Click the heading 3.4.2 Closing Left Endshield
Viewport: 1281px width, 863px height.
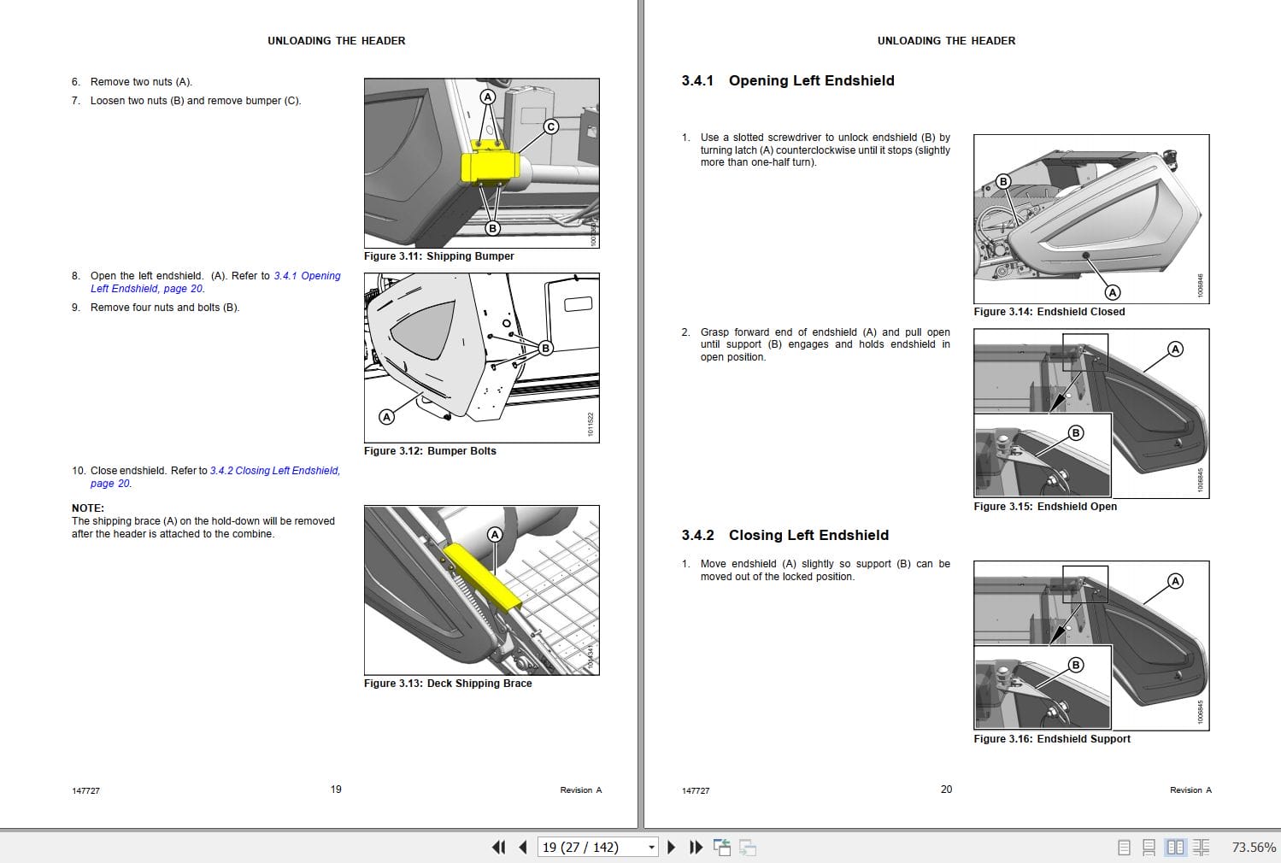point(784,535)
